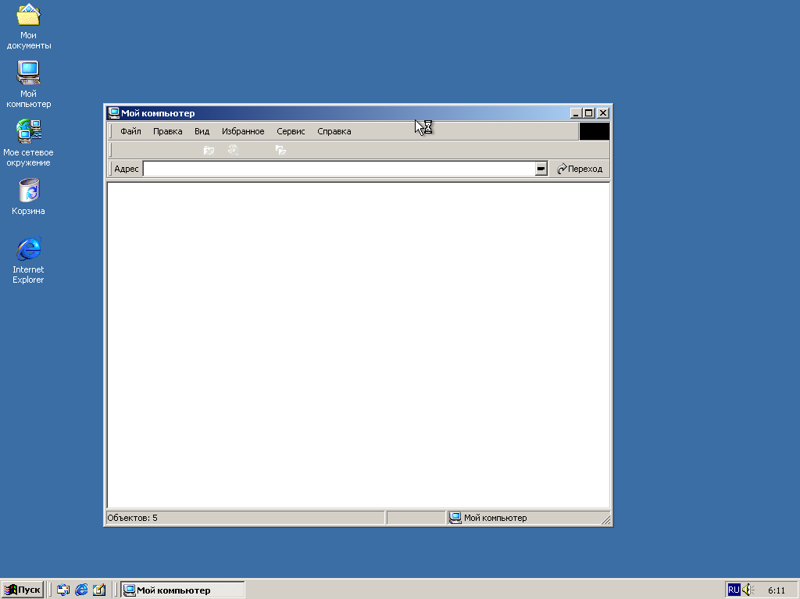This screenshot has width=800, height=599.
Task: Select the Корзина recycle bin icon
Action: click(29, 191)
